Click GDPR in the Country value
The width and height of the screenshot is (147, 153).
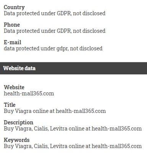[64, 13]
